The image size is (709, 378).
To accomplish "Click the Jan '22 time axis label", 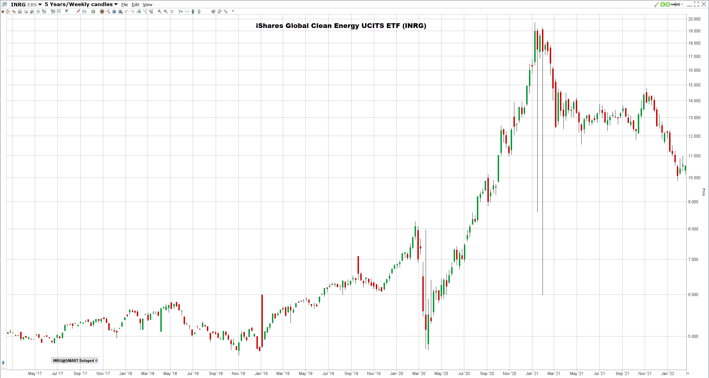I will point(668,374).
